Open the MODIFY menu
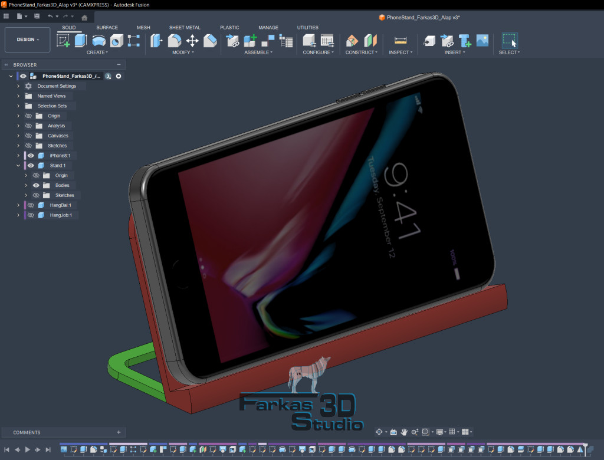The height and width of the screenshot is (460, 604). (x=183, y=52)
